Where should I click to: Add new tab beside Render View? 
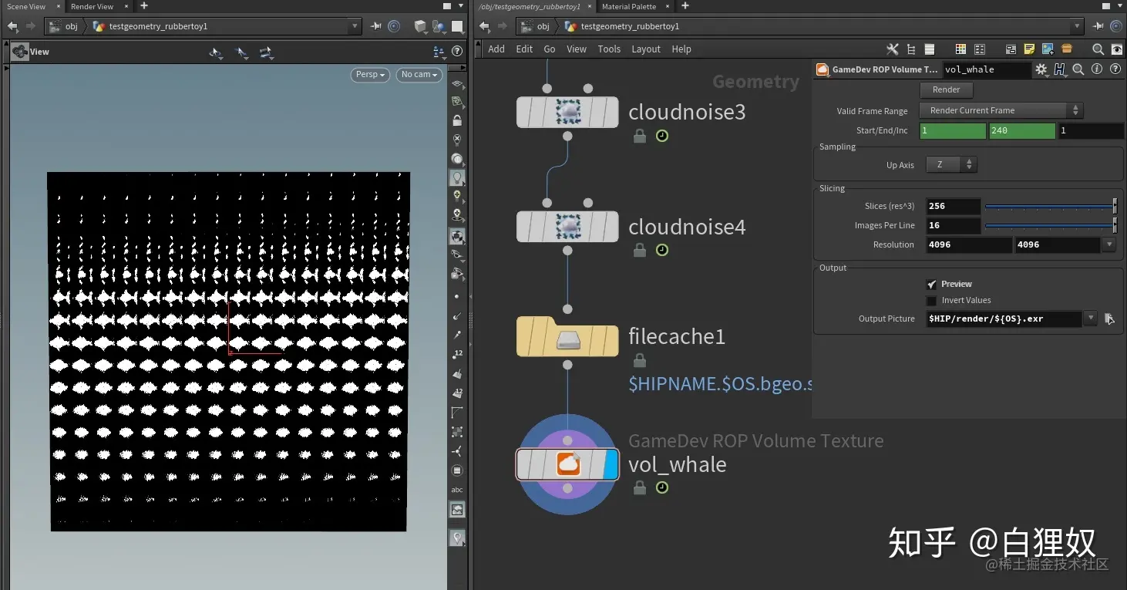point(144,6)
